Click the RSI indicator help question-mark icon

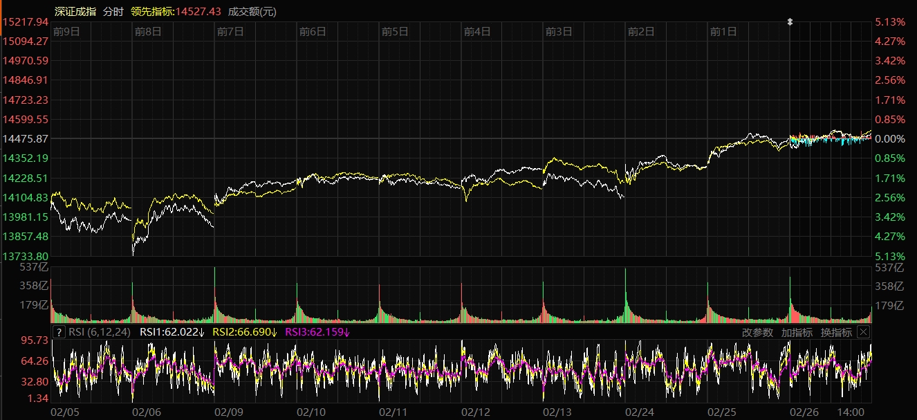coord(59,332)
